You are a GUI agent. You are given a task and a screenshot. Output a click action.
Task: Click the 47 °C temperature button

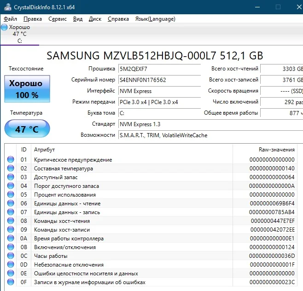(27, 128)
